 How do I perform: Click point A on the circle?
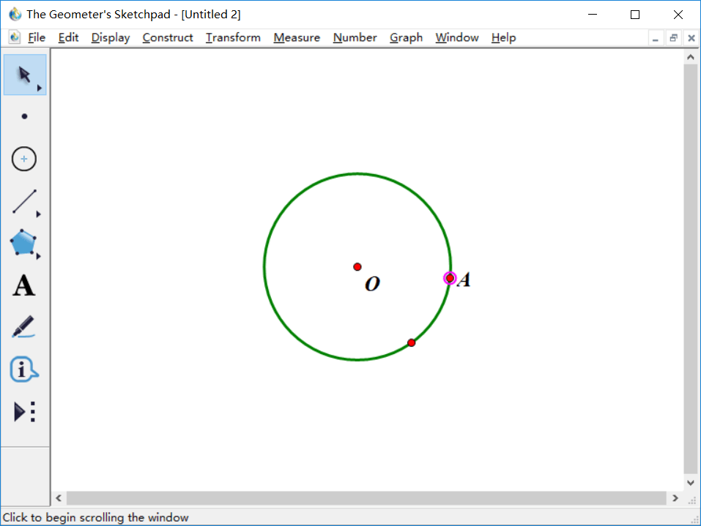(450, 278)
